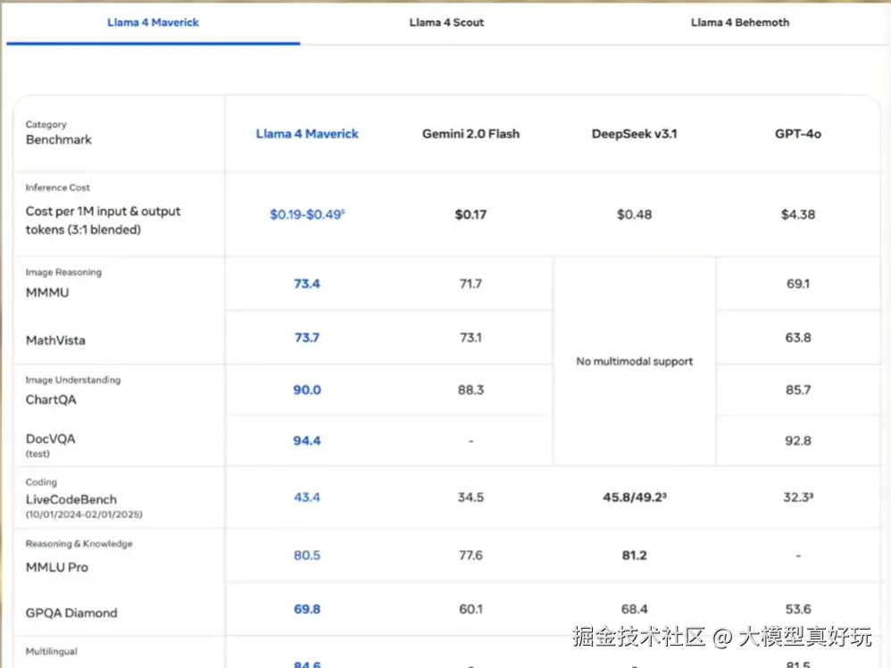The height and width of the screenshot is (668, 891).
Task: Click the LiveCodeBench date range text
Action: [84, 514]
